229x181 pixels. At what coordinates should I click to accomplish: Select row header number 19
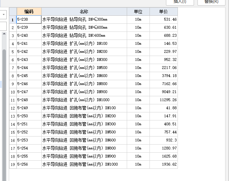coord(13,164)
